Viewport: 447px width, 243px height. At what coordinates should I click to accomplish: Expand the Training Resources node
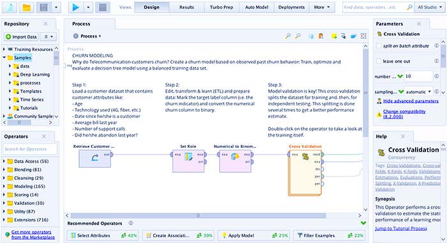tap(4, 49)
